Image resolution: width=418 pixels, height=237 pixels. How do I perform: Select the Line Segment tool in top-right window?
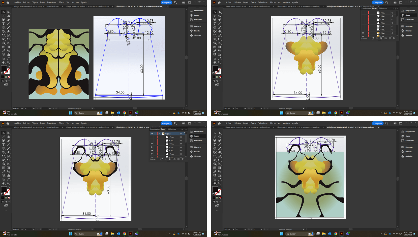(x=220, y=24)
